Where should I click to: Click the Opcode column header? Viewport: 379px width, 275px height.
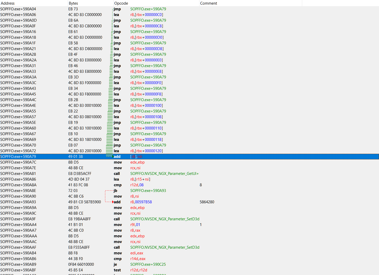click(x=120, y=3)
